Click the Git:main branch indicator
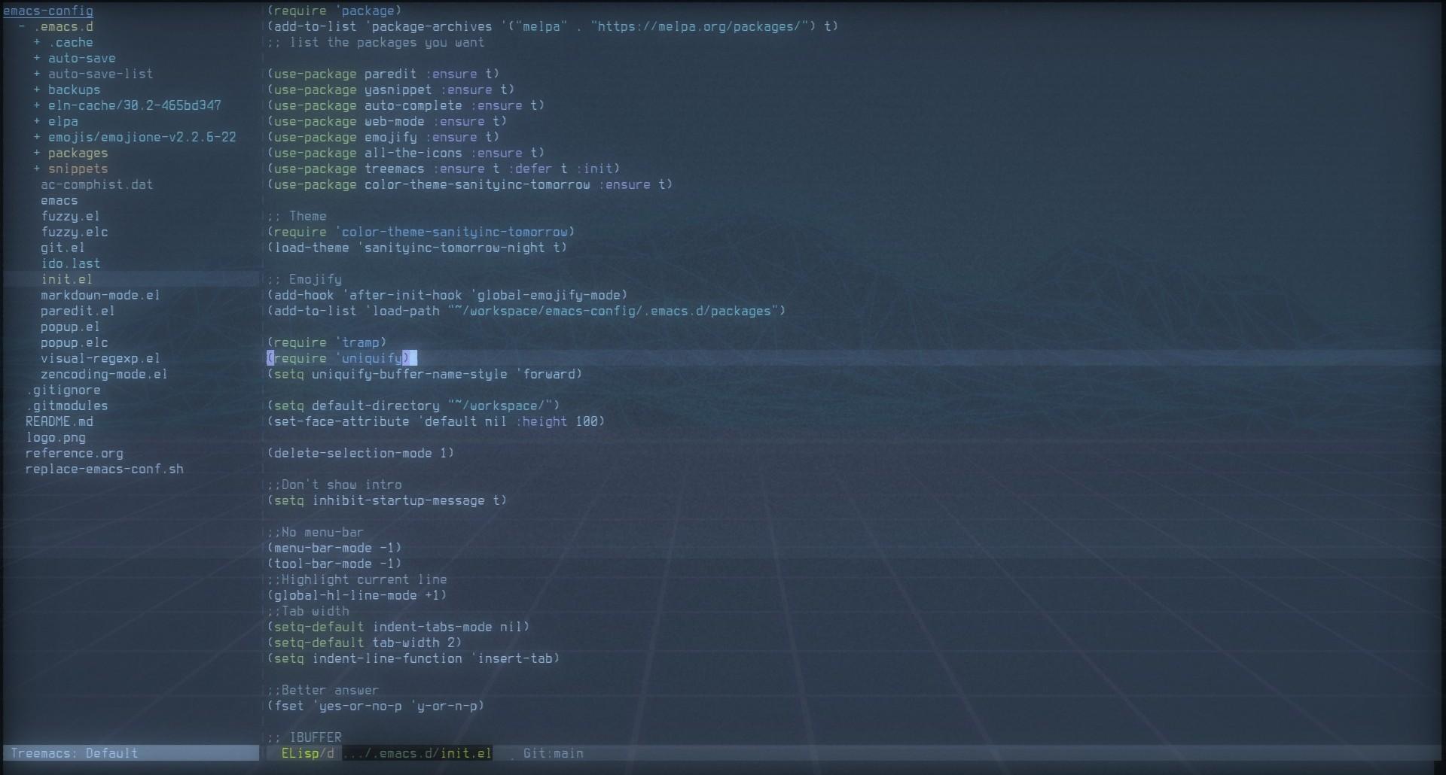The width and height of the screenshot is (1446, 775). pos(553,753)
